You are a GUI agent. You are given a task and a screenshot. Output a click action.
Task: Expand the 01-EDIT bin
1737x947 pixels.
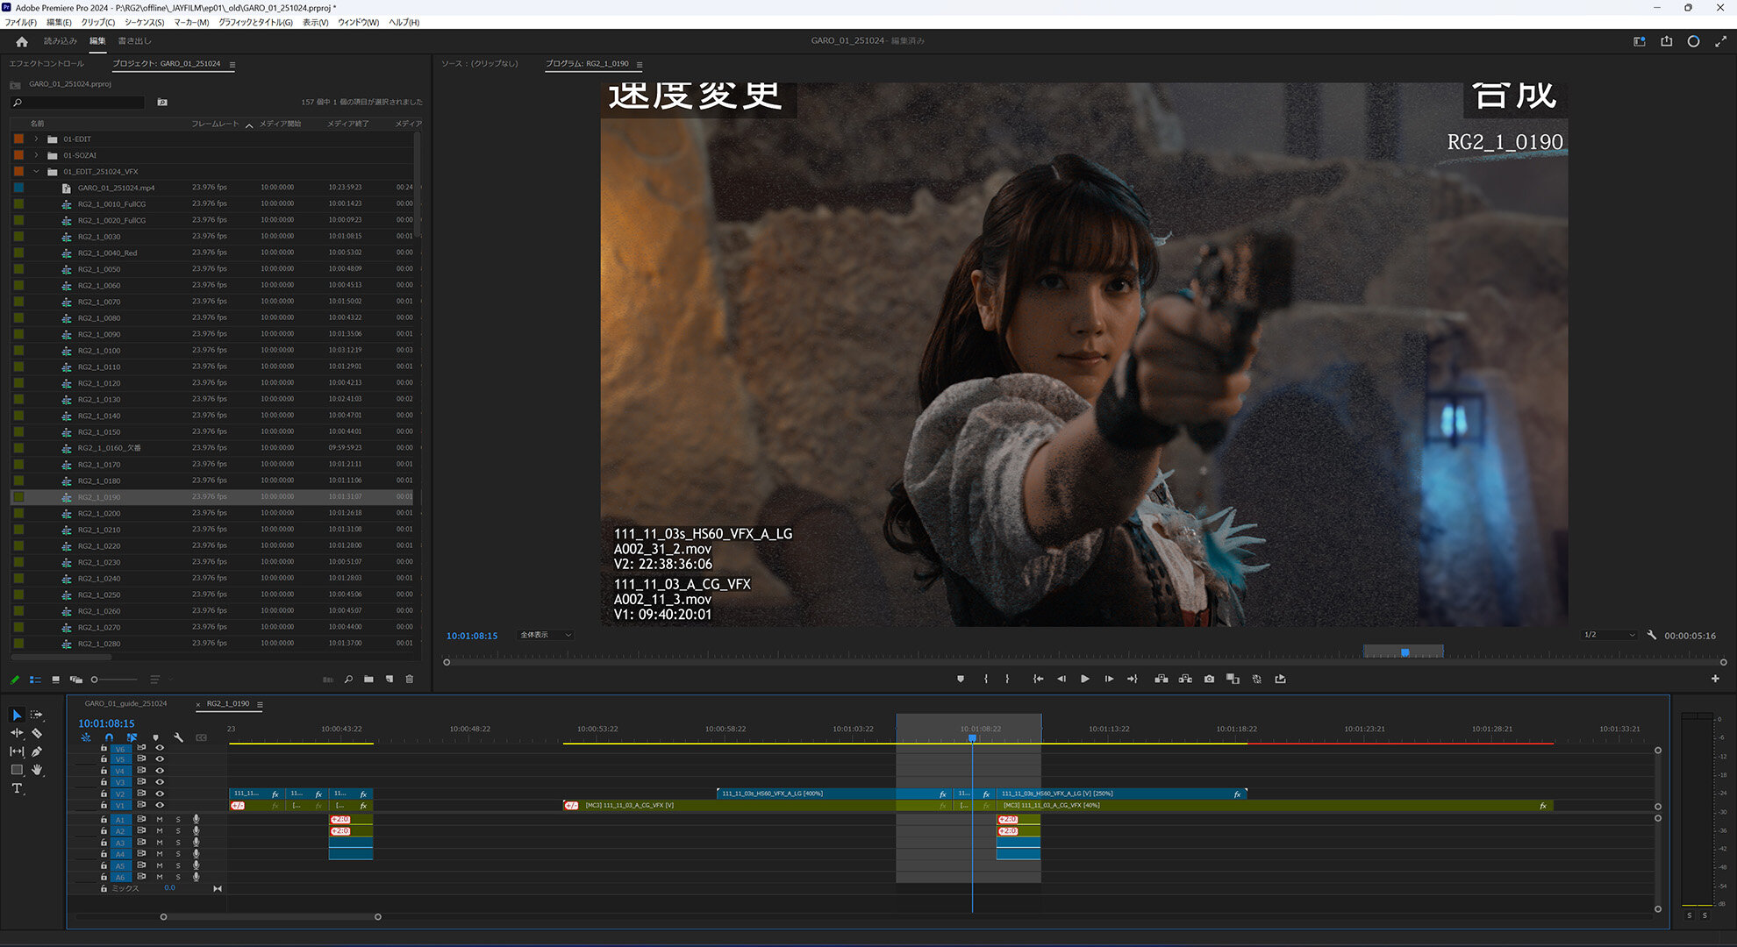(36, 139)
